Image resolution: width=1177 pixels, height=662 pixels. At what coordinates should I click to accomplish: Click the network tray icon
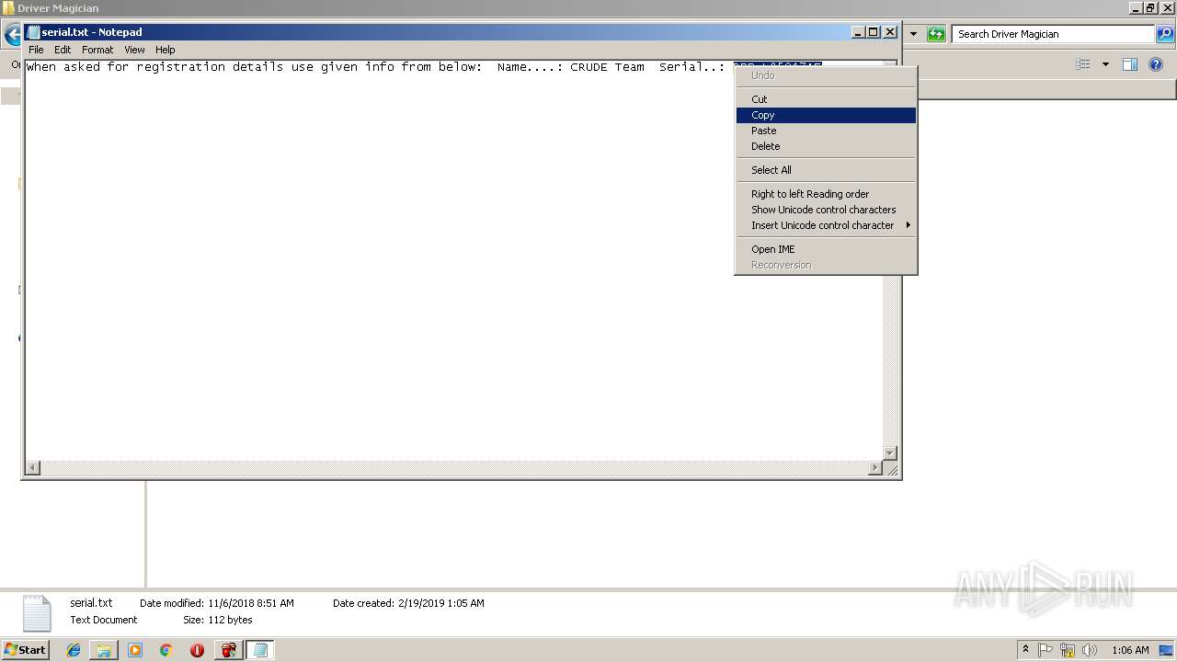click(1068, 650)
